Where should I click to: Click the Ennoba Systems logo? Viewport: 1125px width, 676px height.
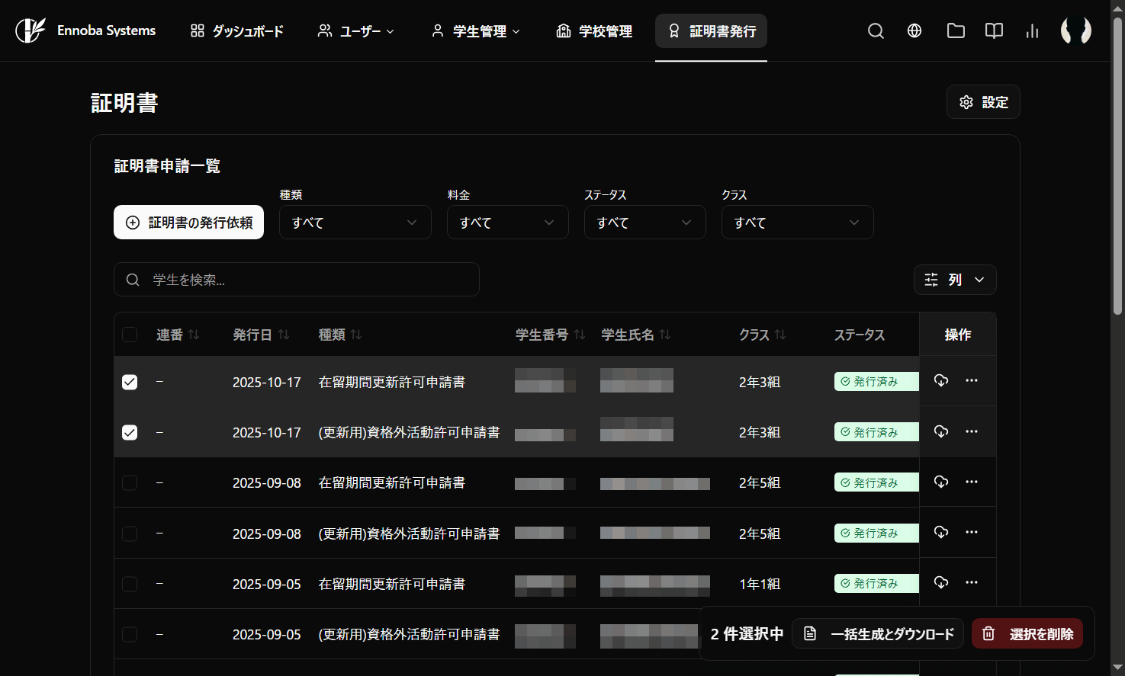(x=85, y=30)
